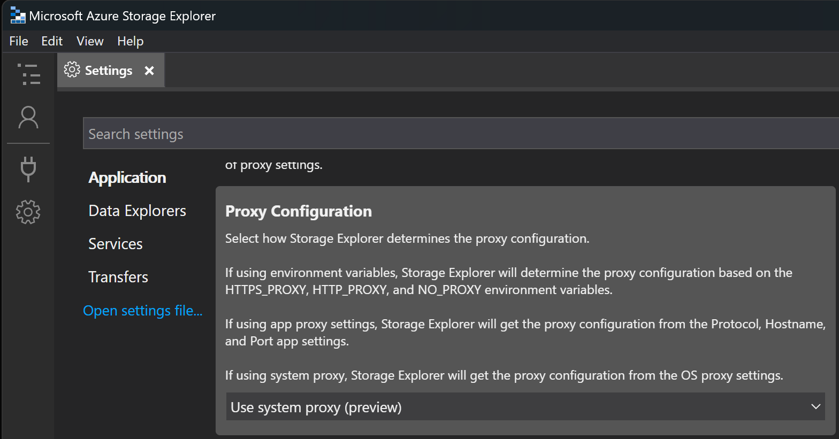The width and height of the screenshot is (839, 439).
Task: Open the Help menu
Action: [131, 41]
